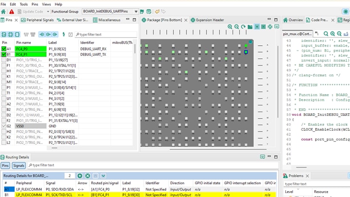Click the undo arrow in the toolbar
The image size is (350, 197).
(x=157, y=11)
